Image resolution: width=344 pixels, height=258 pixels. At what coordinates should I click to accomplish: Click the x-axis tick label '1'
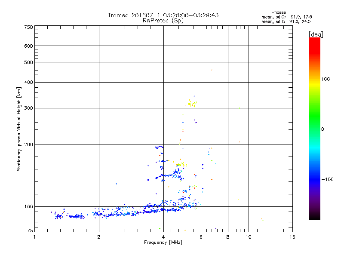(34, 237)
